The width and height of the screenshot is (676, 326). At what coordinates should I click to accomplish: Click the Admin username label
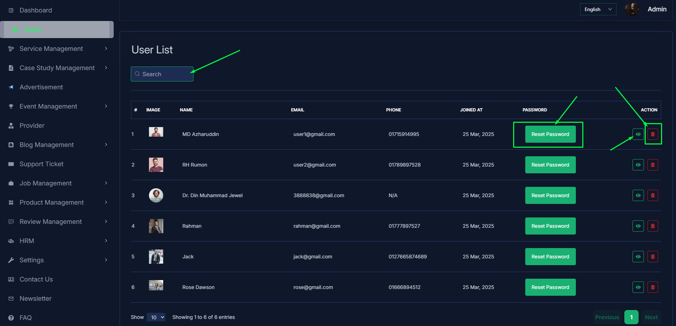click(657, 9)
